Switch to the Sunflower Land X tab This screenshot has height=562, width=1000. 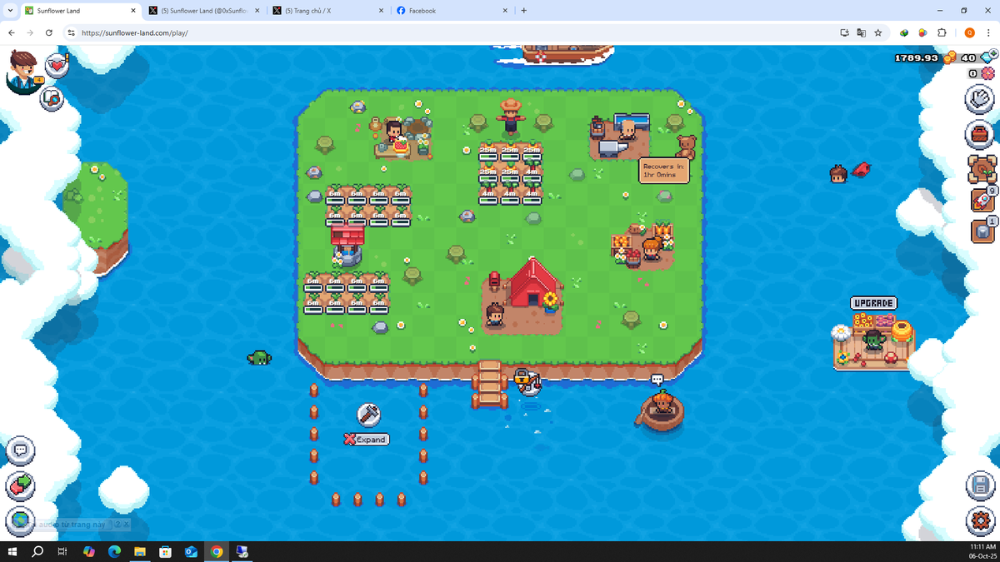(203, 11)
